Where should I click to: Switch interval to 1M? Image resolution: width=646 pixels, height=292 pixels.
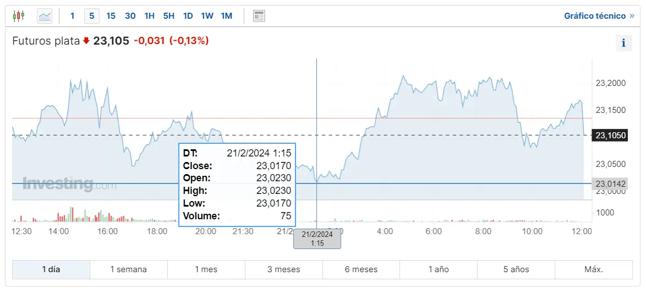(226, 16)
